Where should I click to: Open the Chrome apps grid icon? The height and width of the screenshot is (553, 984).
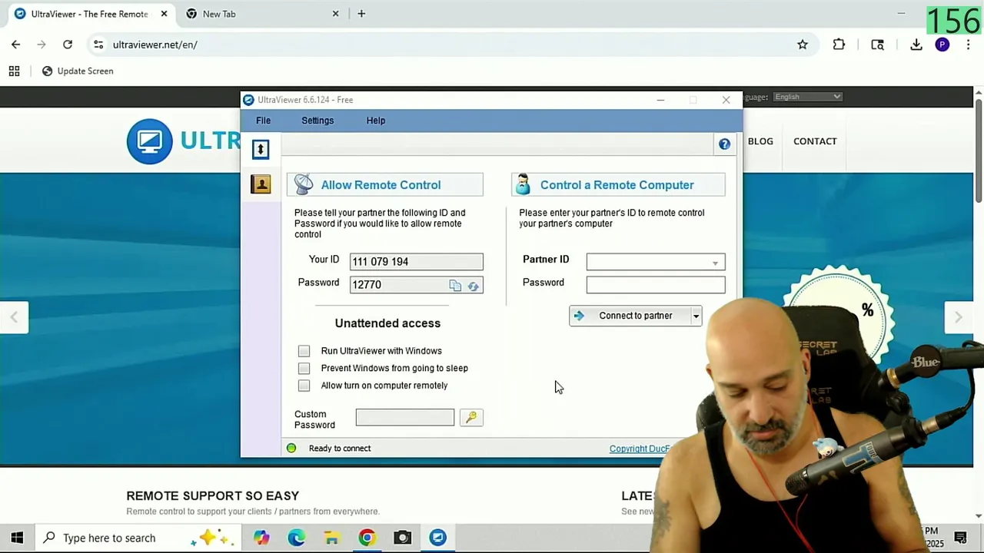point(14,71)
